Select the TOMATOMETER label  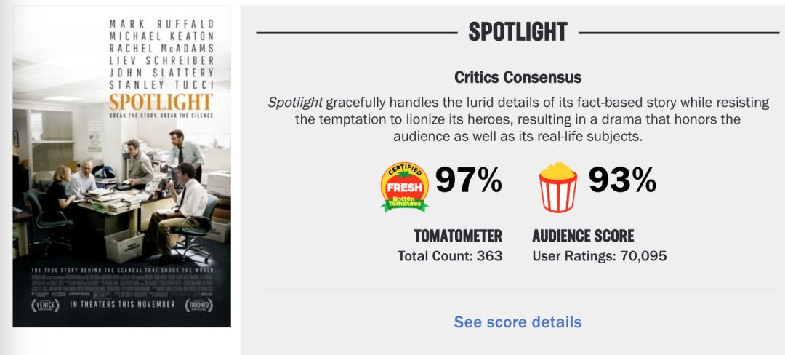click(x=458, y=236)
